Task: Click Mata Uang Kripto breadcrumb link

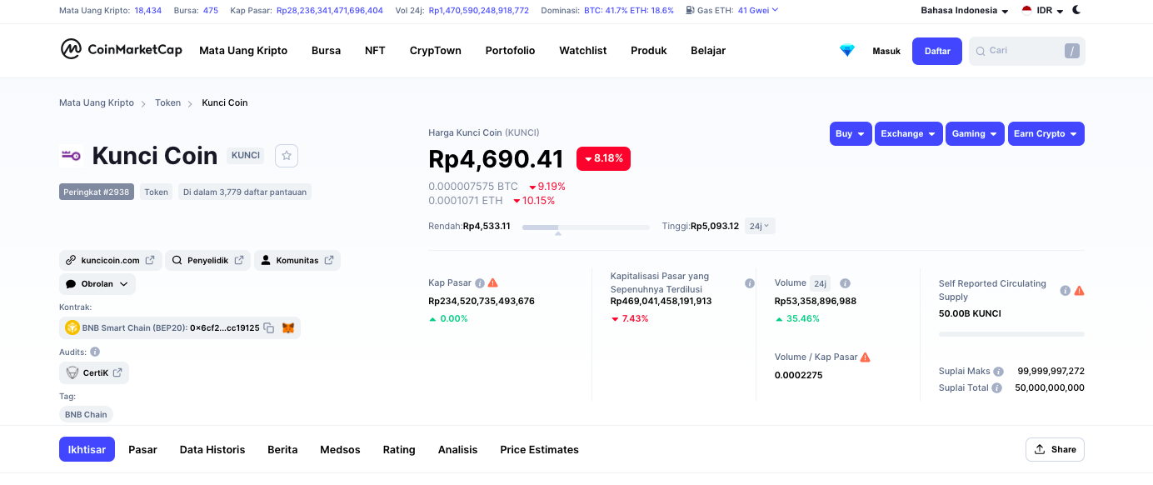Action: tap(97, 102)
